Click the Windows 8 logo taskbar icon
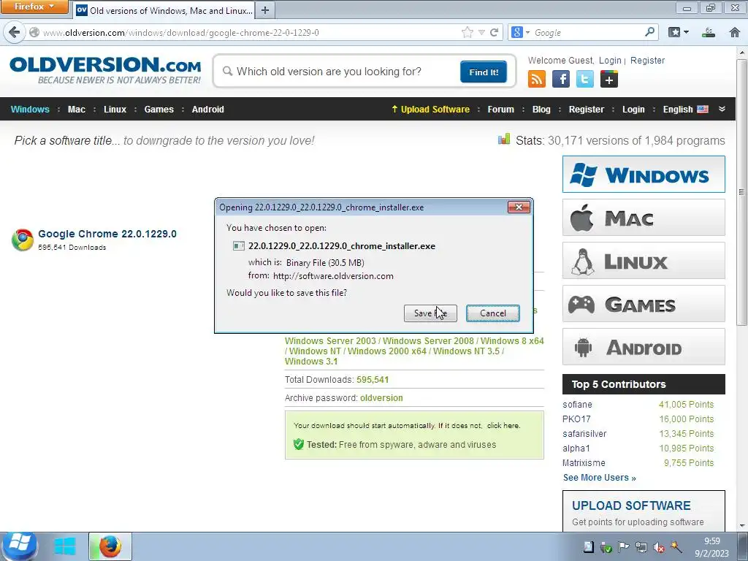The width and height of the screenshot is (748, 561). [65, 546]
